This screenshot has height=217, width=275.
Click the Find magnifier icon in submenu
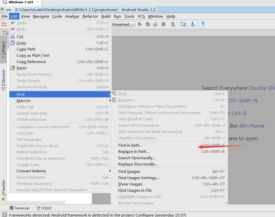[114, 93]
